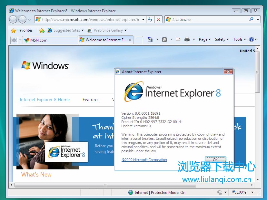
Task: Click the vertical scrollbar thumb
Action: tap(257, 72)
